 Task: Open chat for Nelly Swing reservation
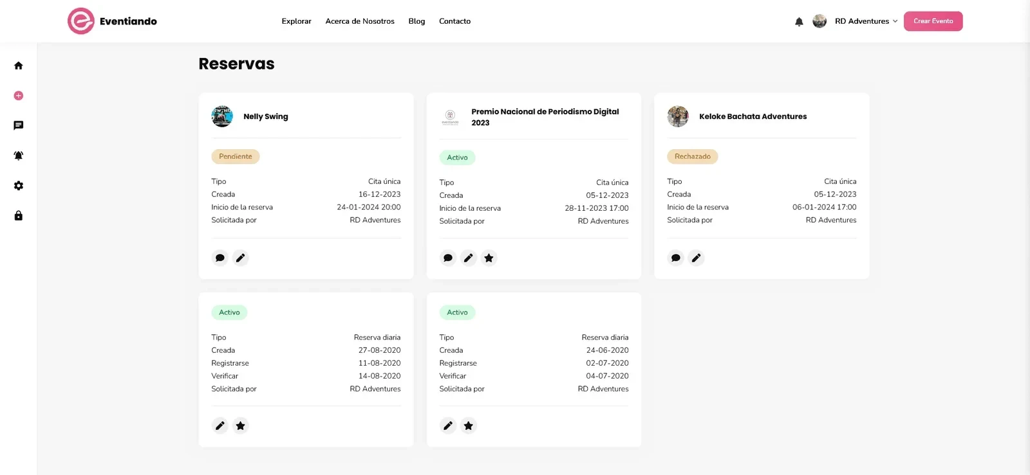[x=220, y=258]
